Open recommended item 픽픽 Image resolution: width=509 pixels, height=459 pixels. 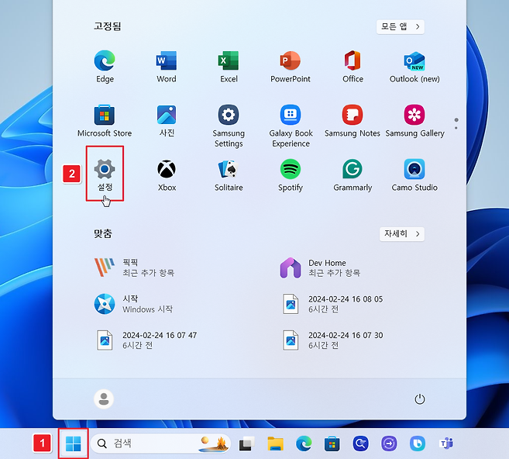[x=134, y=267]
